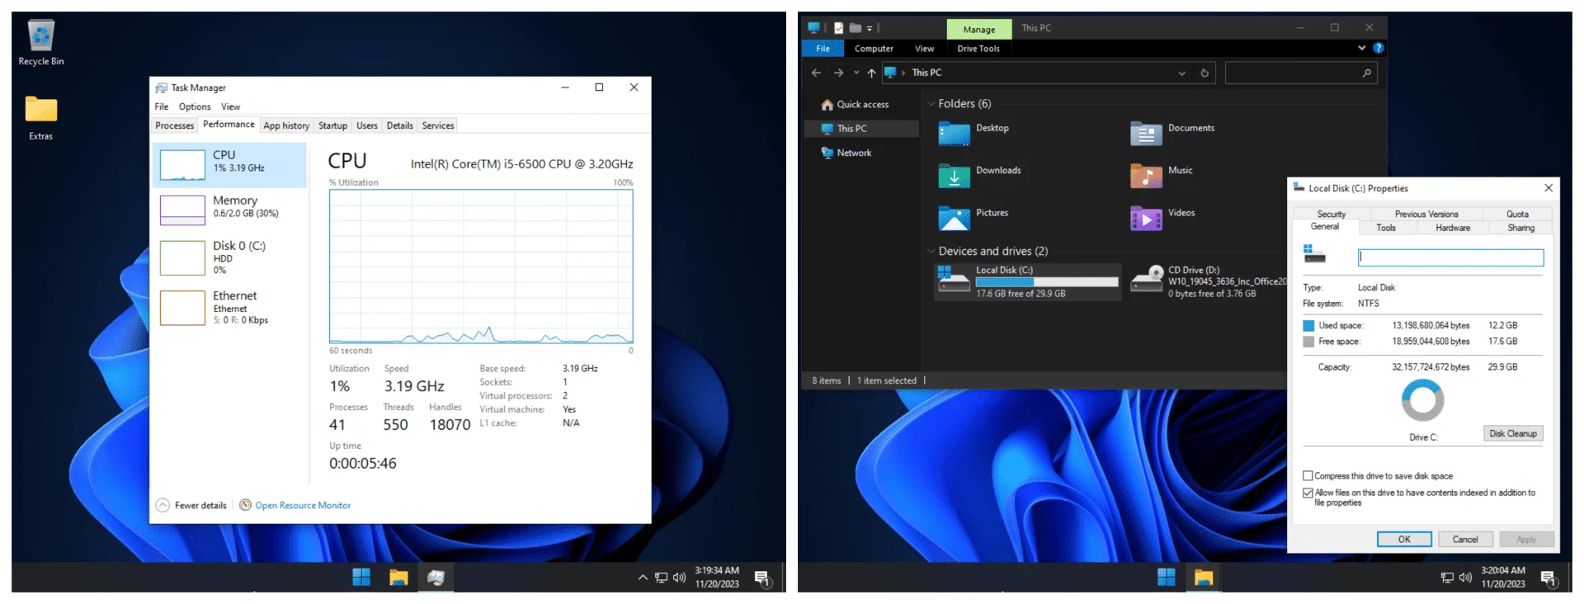Screen dimensions: 1584x604
Task: Open the Customize Quick Access Toolbar dropdown
Action: (870, 28)
